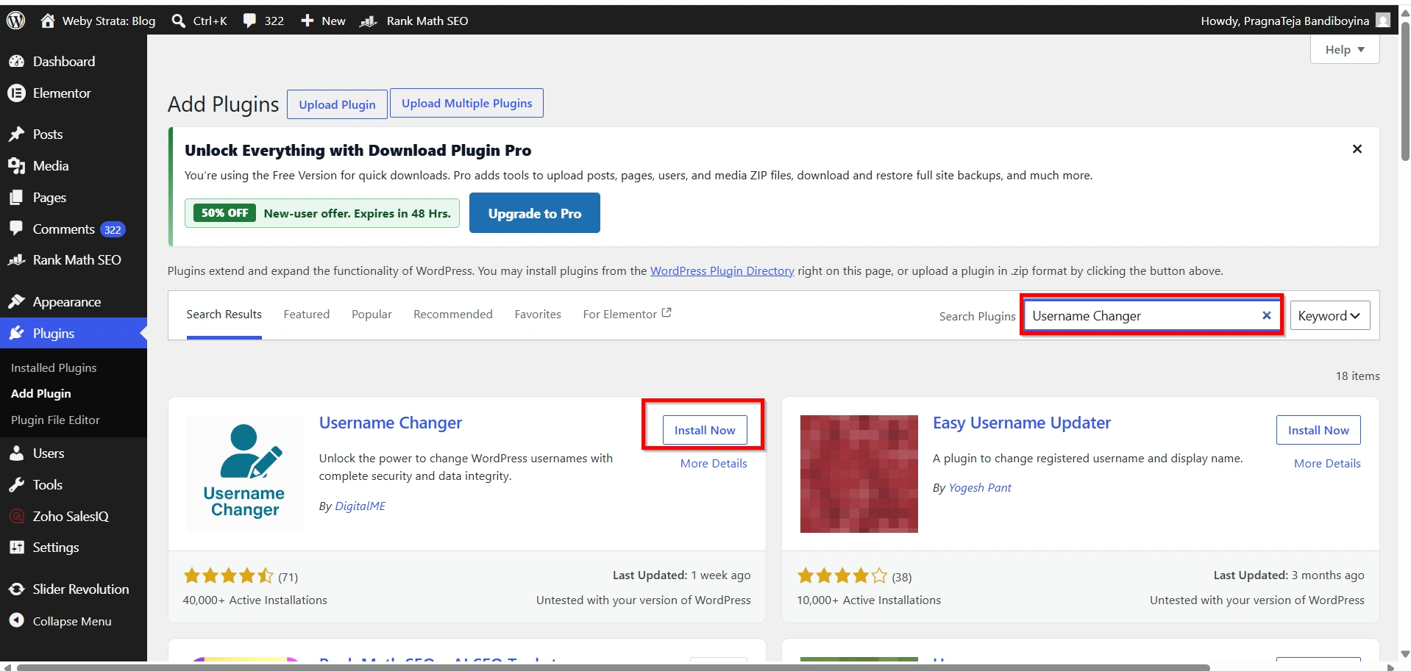Click the Zoho SalesIQ icon
This screenshot has width=1411, height=671.
point(16,517)
